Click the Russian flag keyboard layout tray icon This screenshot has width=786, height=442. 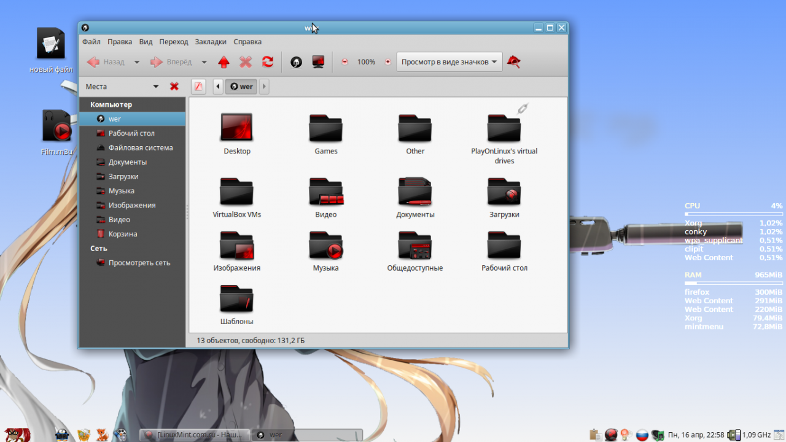click(x=642, y=435)
